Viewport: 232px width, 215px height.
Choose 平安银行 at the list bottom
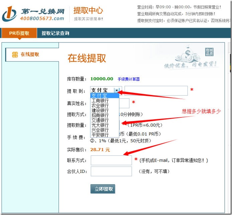coord(100,135)
